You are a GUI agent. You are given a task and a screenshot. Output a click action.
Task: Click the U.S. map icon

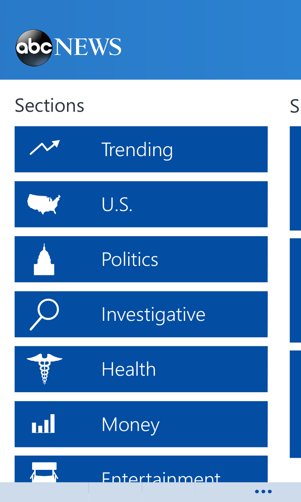pyautogui.click(x=44, y=204)
